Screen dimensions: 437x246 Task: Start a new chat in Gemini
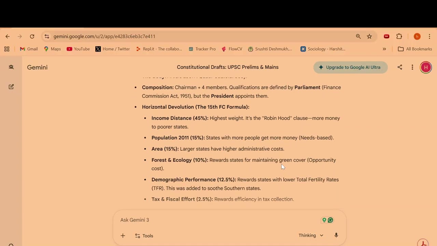click(x=11, y=87)
